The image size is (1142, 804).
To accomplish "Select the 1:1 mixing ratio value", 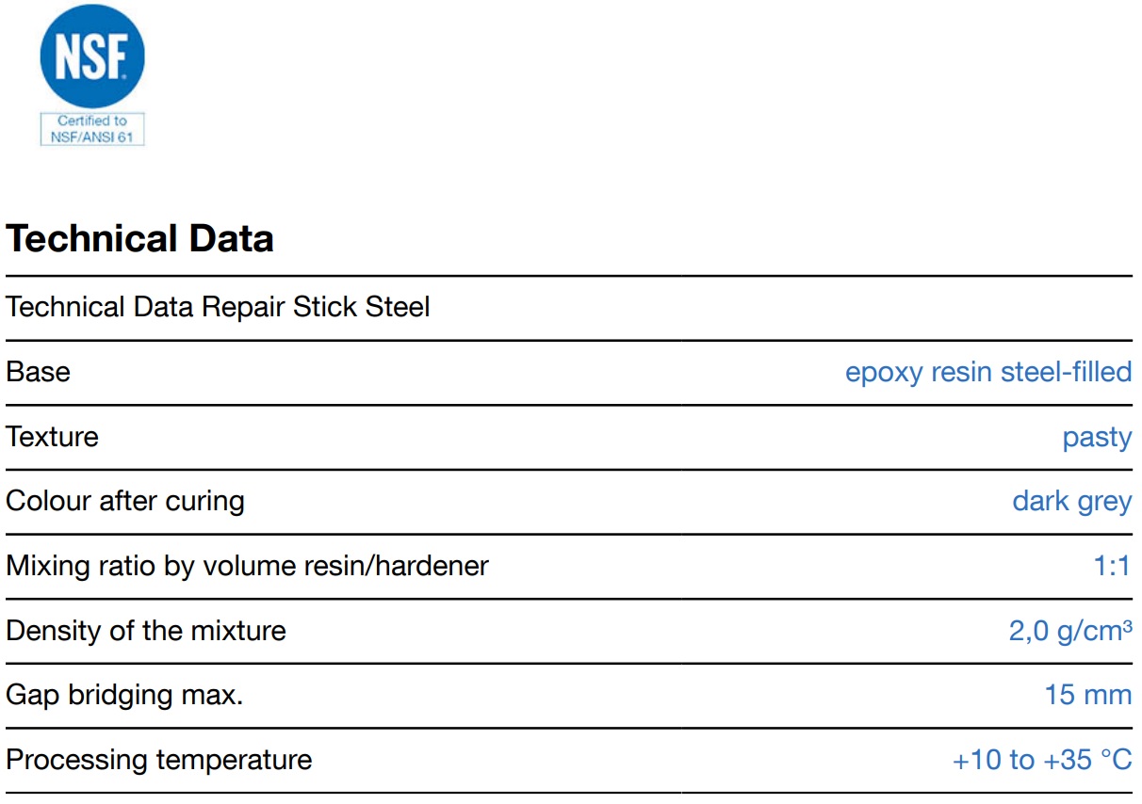I will (x=1112, y=566).
